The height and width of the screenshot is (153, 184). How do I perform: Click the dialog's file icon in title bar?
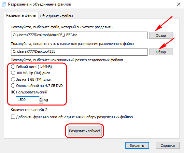tap(4, 4)
